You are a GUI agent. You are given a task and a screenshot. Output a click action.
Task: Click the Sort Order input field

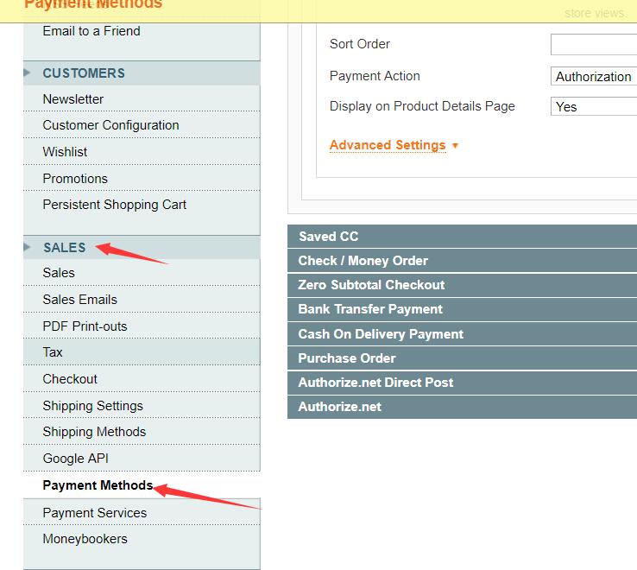pos(595,45)
